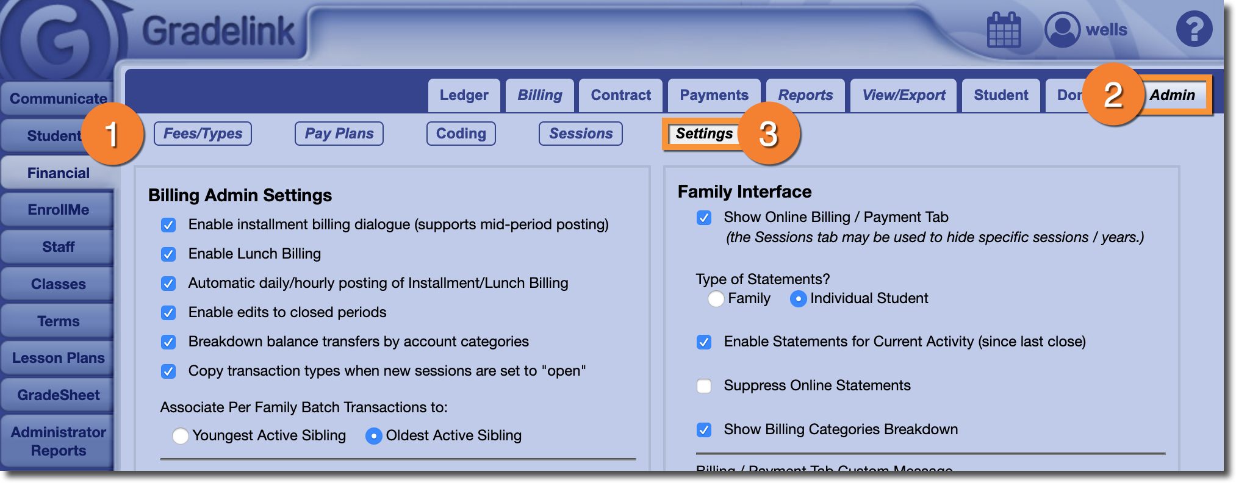Select the Sessions sub-tab button
The image size is (1236, 483).
coord(580,134)
